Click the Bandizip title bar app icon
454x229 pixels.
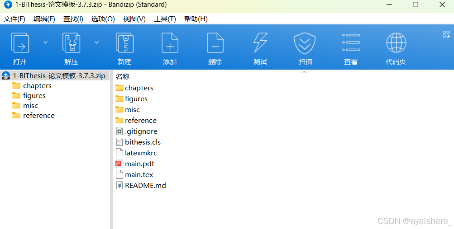8,5
